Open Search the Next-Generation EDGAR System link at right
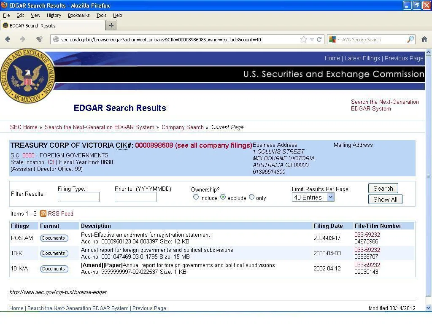Screen dimensions: 432x324 click(385, 105)
